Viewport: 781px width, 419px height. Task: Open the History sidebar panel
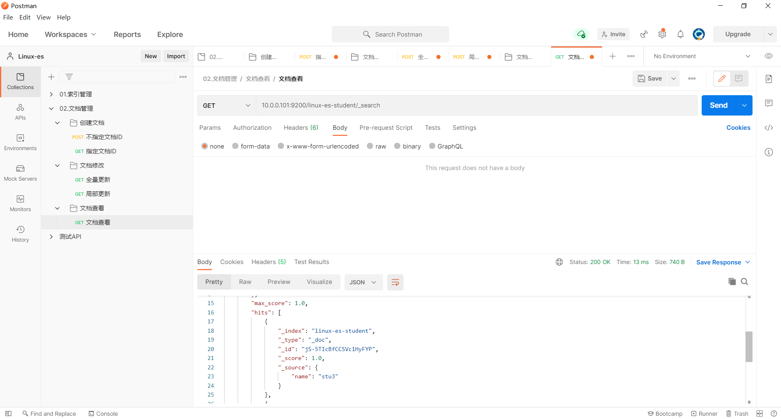coord(20,234)
